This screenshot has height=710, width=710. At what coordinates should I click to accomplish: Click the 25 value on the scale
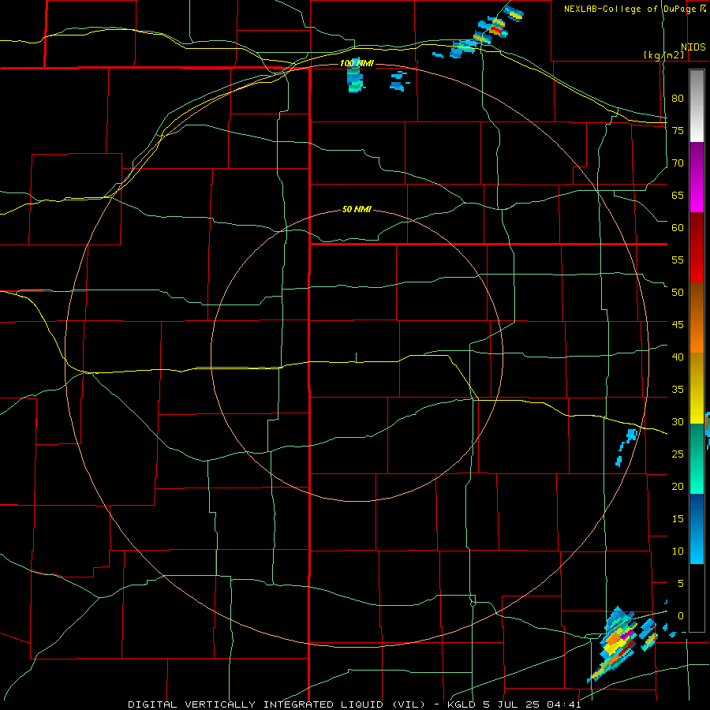pos(678,454)
